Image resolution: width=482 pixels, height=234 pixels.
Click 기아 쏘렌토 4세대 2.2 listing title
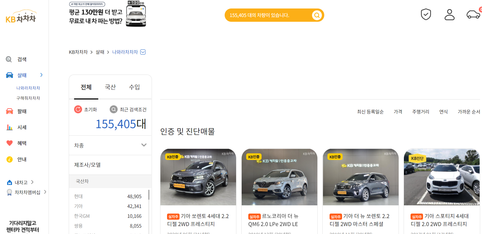point(198,220)
